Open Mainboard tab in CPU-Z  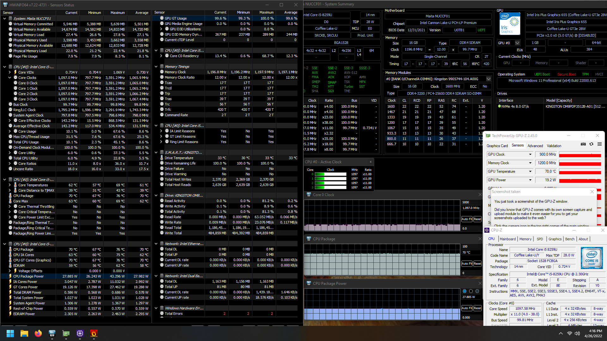508,239
